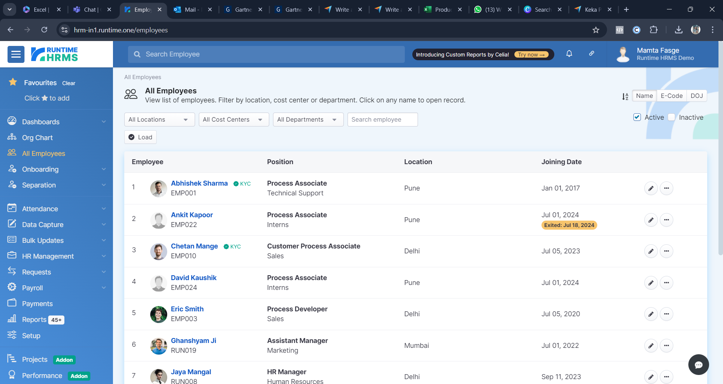Click the Runtime HRMS logo
Image resolution: width=723 pixels, height=384 pixels.
pos(54,54)
